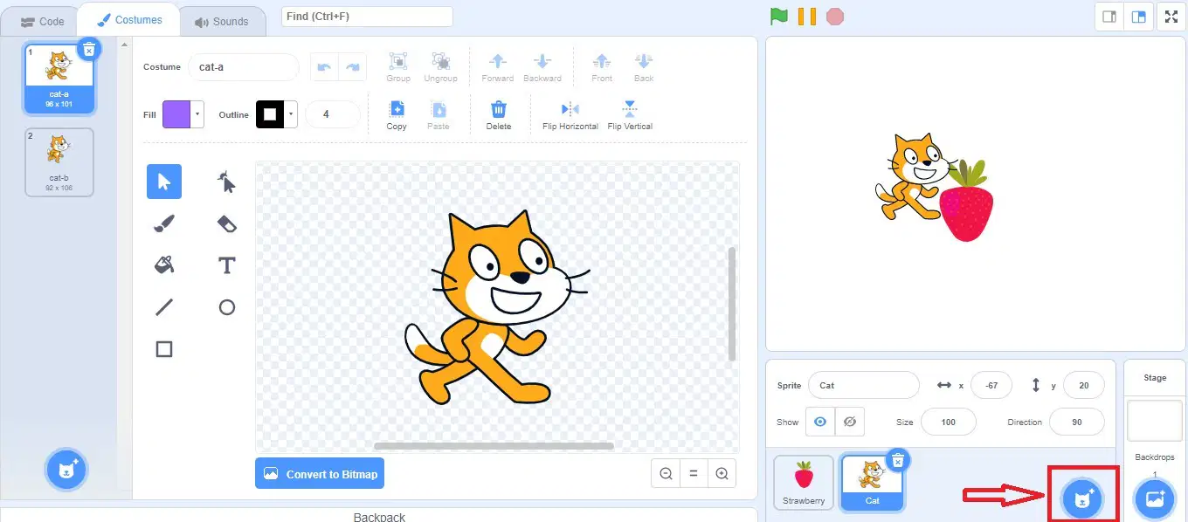Expand the Backpack bar
Screen dimensions: 1188x522
point(379,515)
